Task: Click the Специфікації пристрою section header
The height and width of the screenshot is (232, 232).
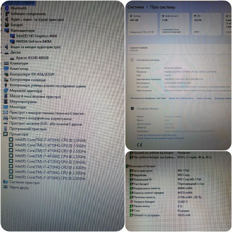Action: pyautogui.click(x=148, y=60)
